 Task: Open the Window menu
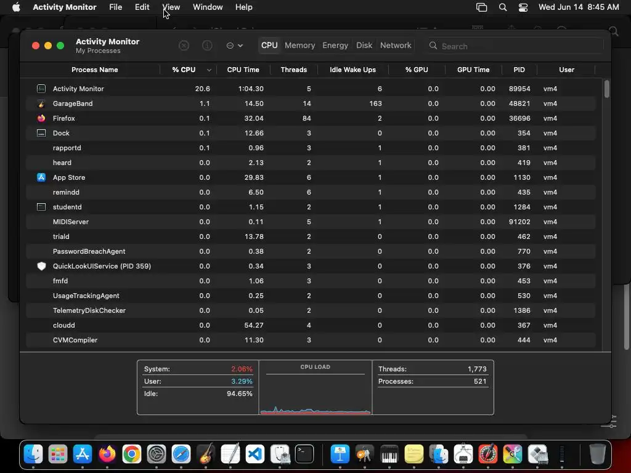pos(208,7)
